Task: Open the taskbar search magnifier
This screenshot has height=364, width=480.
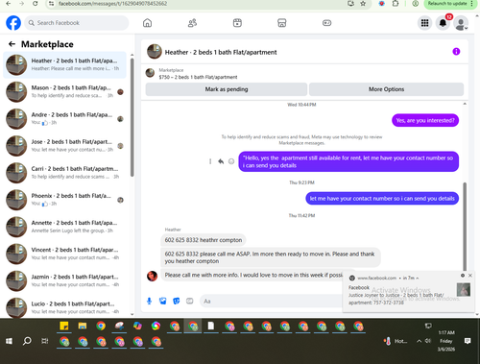Action: click(27, 341)
